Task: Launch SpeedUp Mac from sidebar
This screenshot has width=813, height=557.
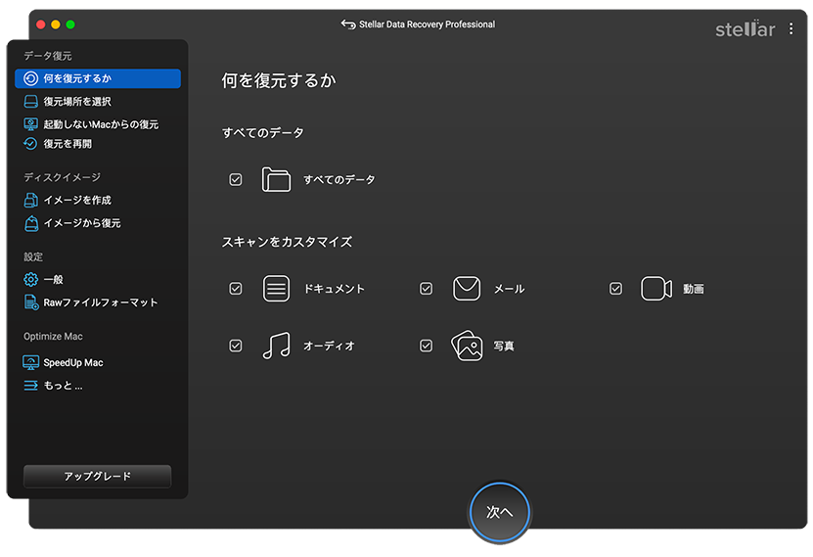Action: 72,362
